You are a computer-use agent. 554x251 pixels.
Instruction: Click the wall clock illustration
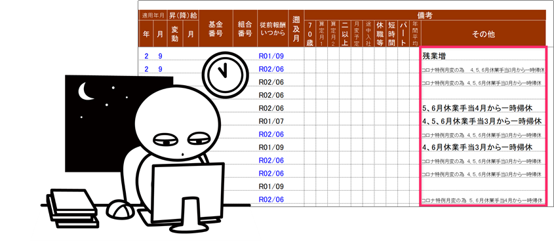click(225, 75)
